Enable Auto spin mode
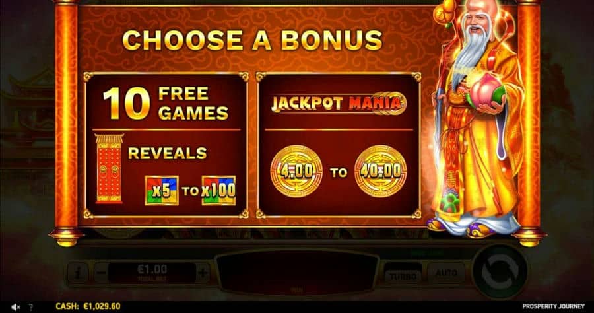The image size is (594, 313). coord(446,273)
